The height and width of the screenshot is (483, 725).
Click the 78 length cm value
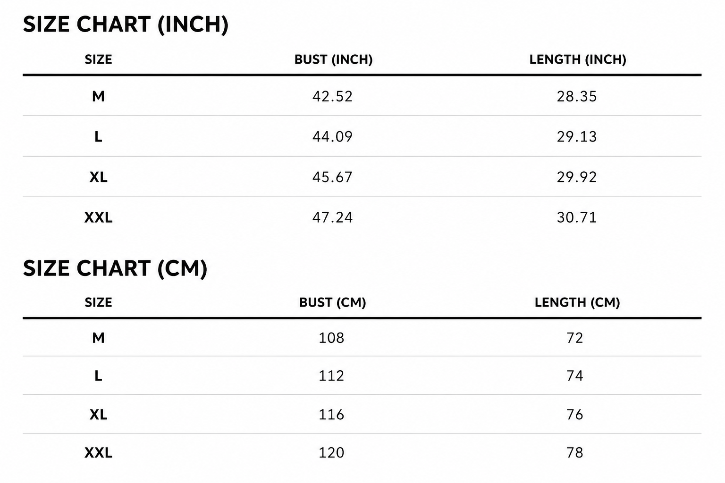tap(575, 453)
